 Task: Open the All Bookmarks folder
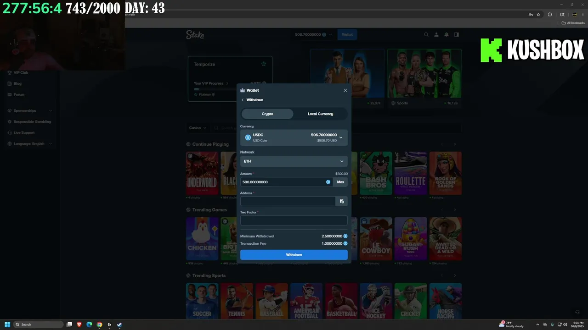[573, 22]
